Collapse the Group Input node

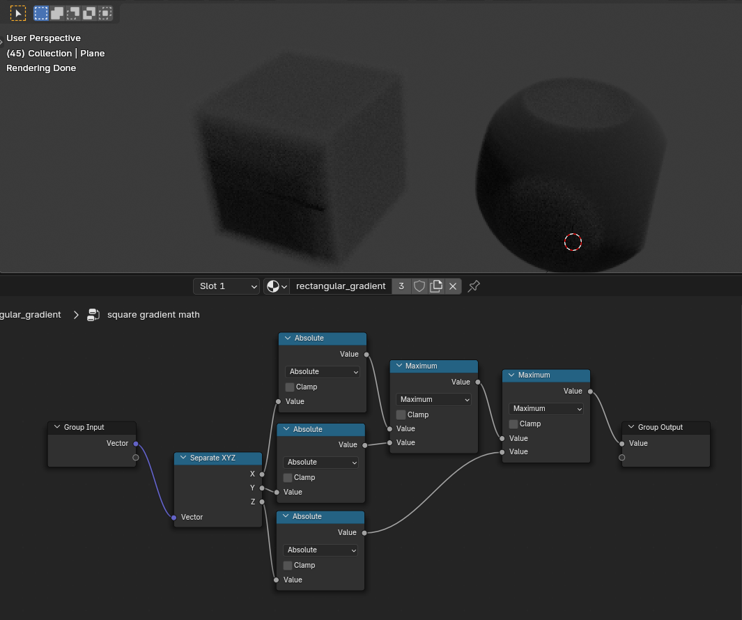point(57,427)
